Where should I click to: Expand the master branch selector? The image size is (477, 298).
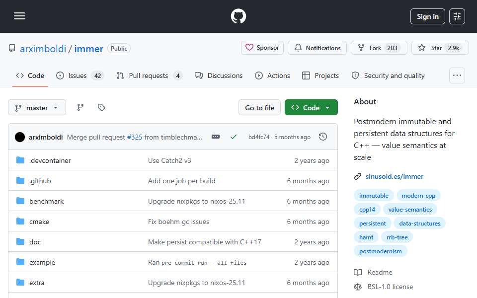click(x=37, y=108)
